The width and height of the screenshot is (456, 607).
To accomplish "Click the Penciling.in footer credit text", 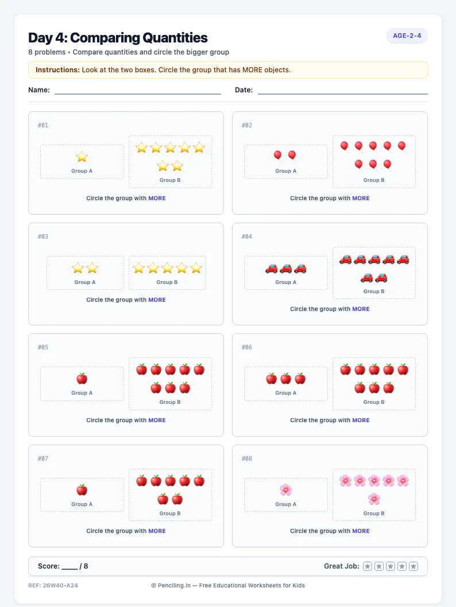I will tap(228, 585).
